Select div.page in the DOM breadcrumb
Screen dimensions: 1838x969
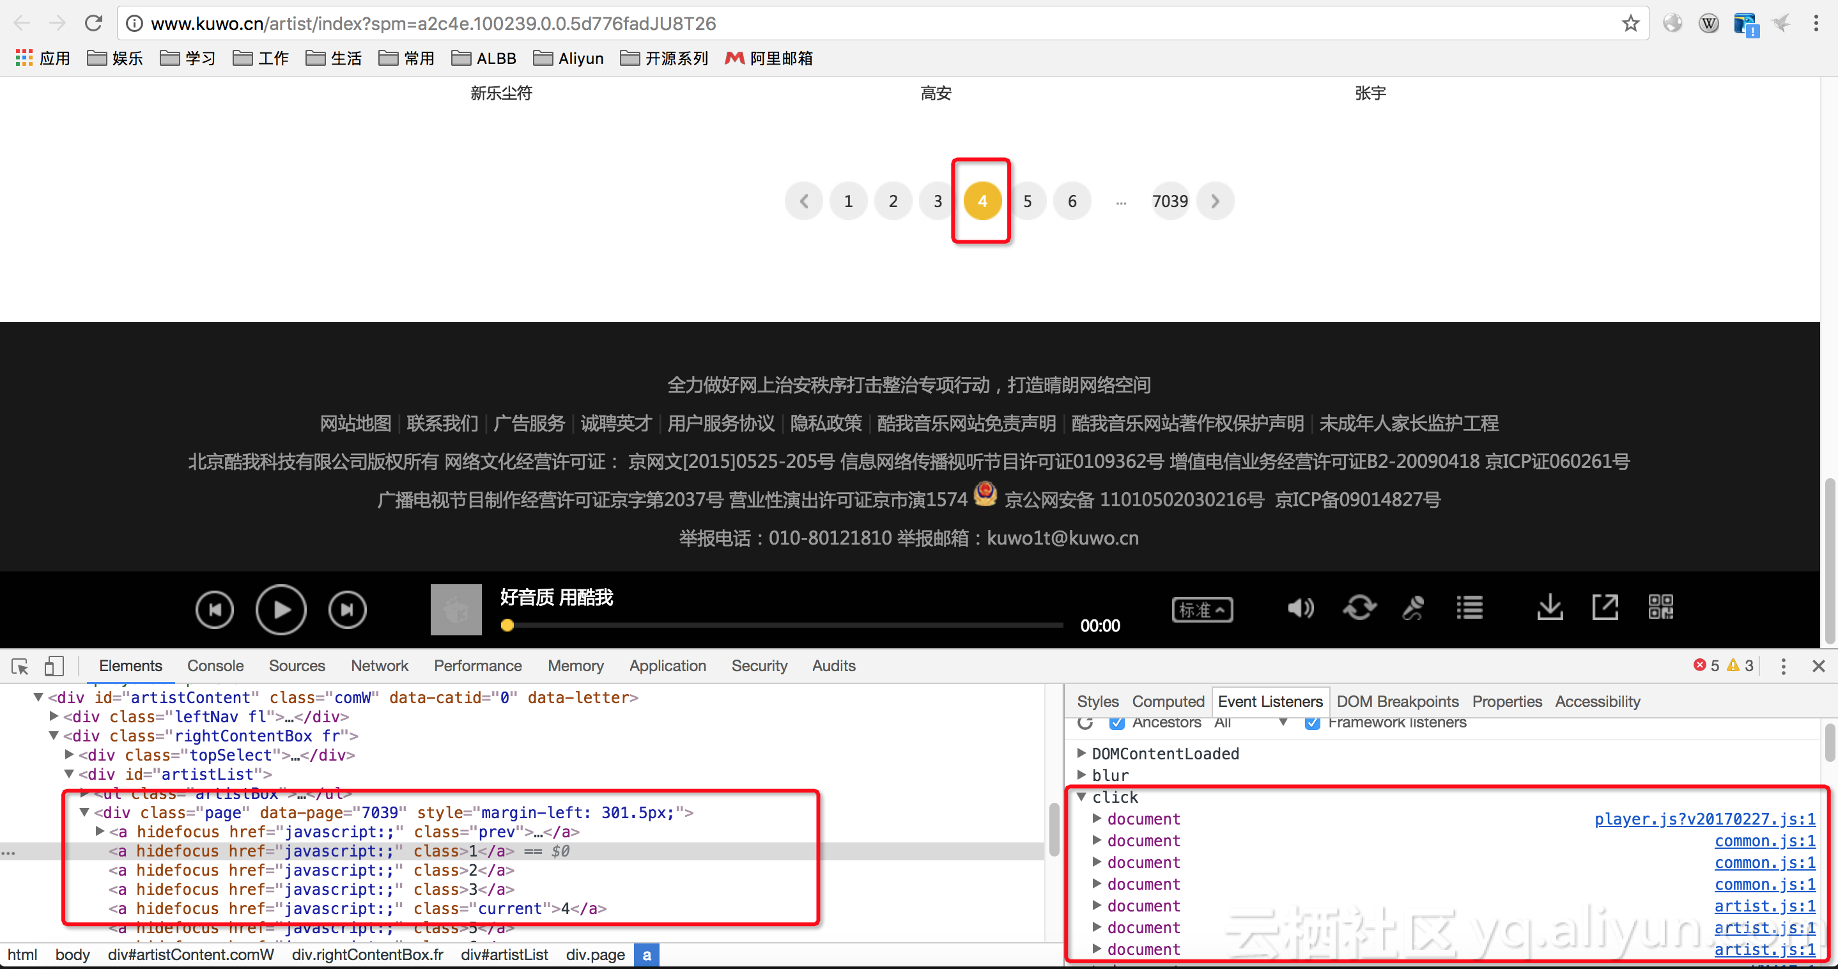[595, 954]
